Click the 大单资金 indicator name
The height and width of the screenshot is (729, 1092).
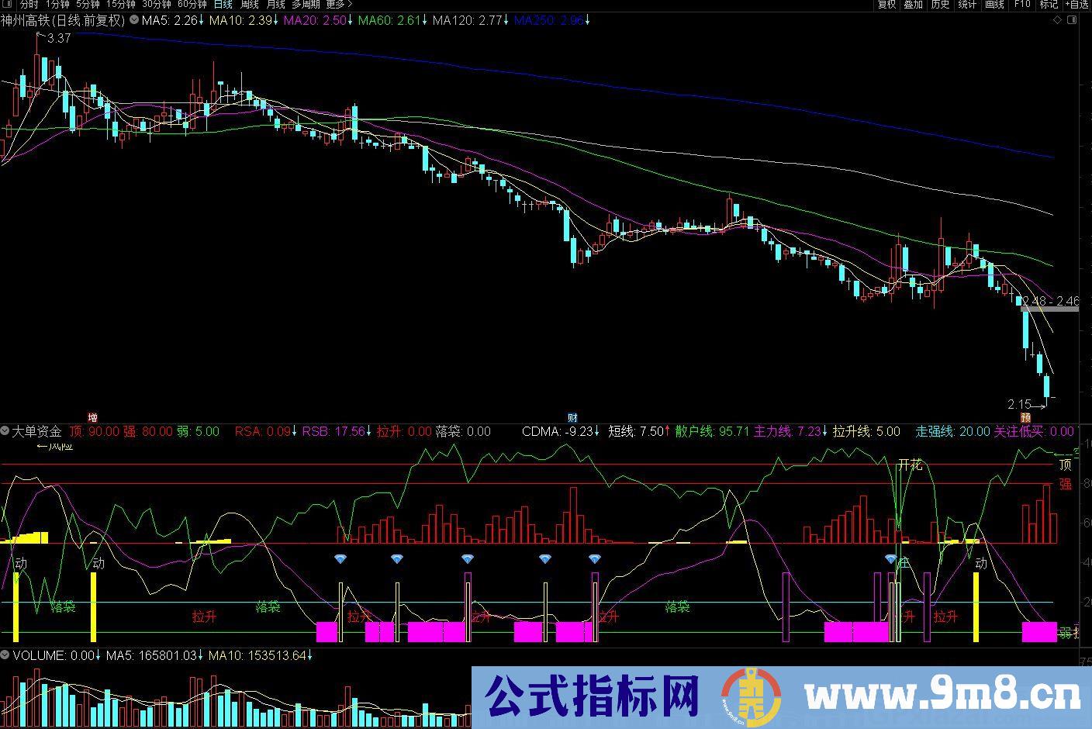(36, 431)
